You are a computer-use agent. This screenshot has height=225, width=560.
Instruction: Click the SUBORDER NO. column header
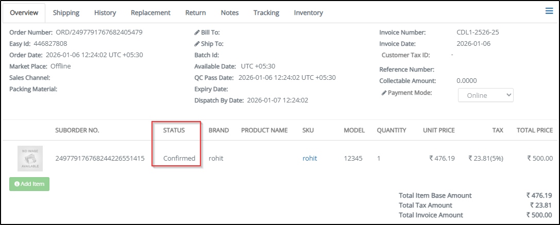[77, 130]
